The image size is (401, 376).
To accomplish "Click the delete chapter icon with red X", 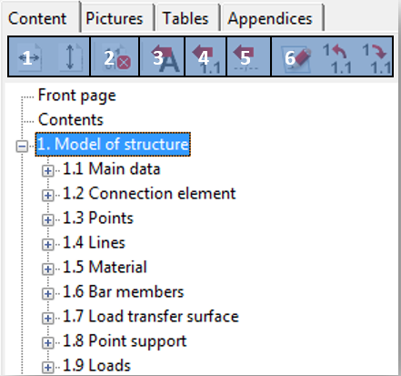I will 116,56.
